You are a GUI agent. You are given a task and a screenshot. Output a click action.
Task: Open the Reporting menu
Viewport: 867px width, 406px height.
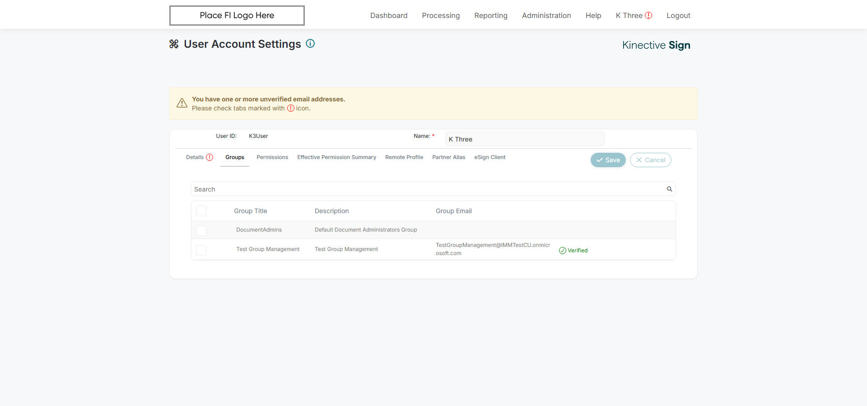pyautogui.click(x=490, y=15)
